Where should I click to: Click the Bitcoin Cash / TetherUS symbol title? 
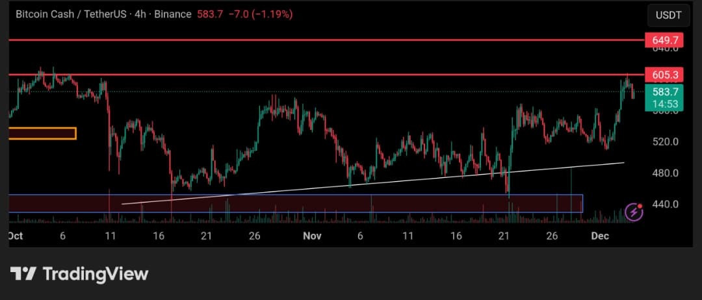[71, 14]
